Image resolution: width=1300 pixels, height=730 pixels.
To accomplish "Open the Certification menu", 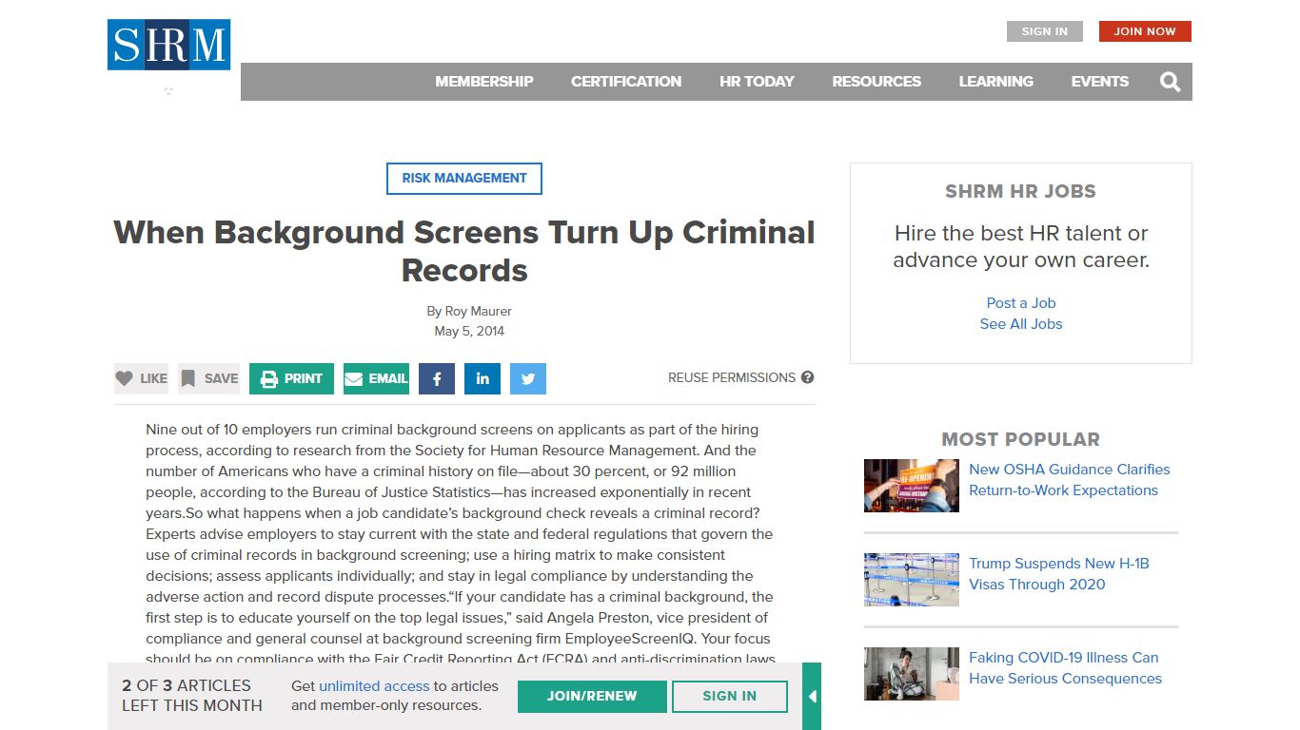I will pyautogui.click(x=626, y=82).
